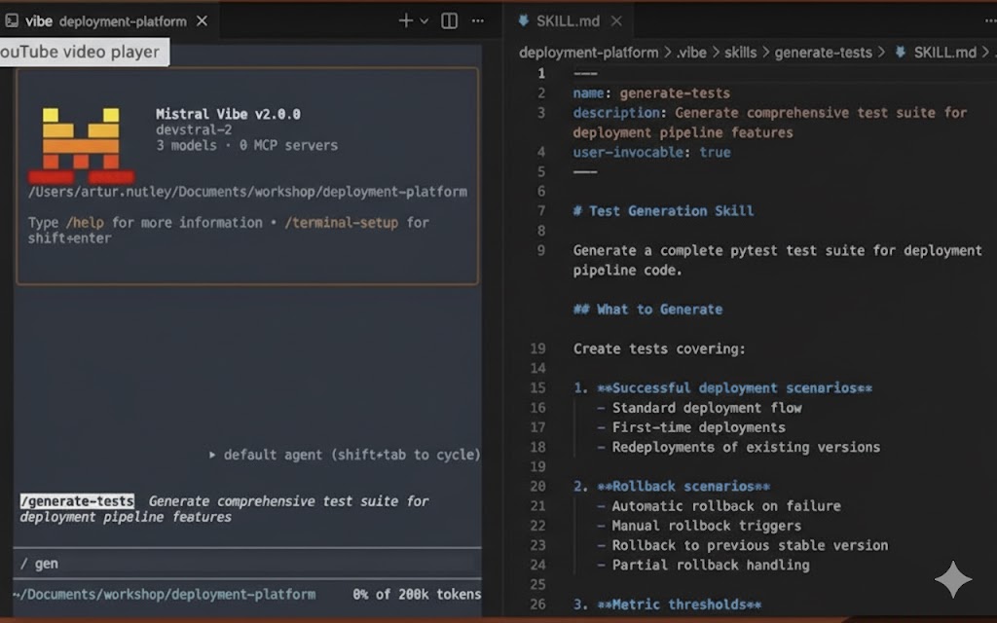Open the terminal panel more actions ellipsis
Image resolution: width=997 pixels, height=623 pixels.
click(x=477, y=20)
